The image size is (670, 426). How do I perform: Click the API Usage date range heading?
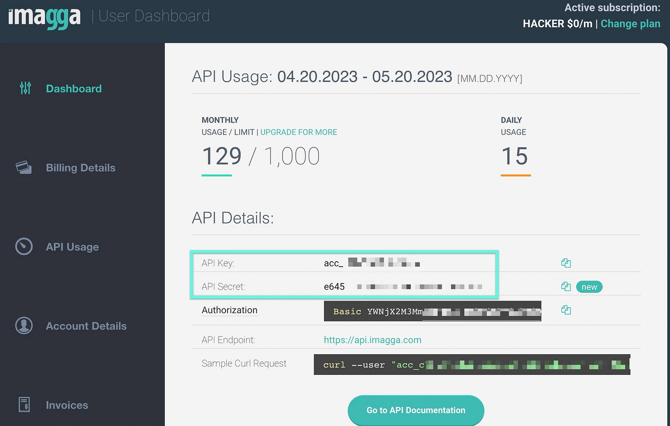[x=322, y=76]
